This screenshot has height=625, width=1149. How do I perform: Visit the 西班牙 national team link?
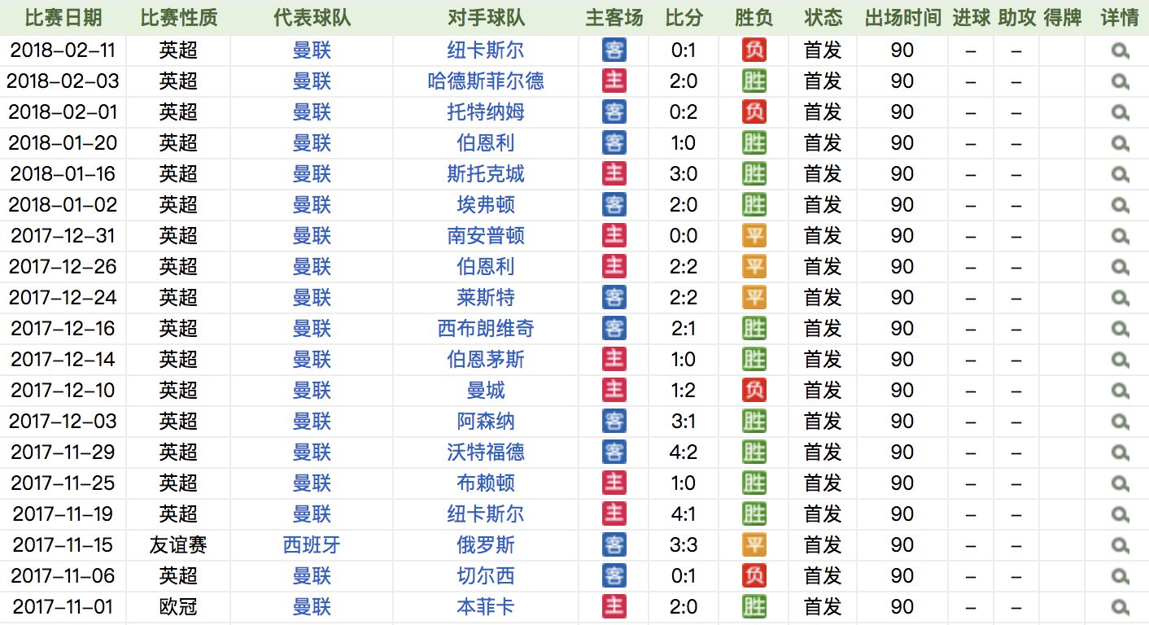pyautogui.click(x=312, y=544)
